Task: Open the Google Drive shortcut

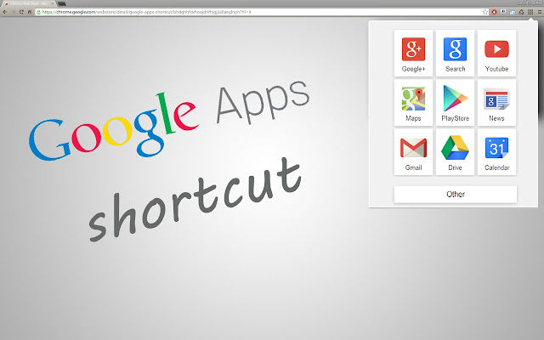Action: pos(455,152)
